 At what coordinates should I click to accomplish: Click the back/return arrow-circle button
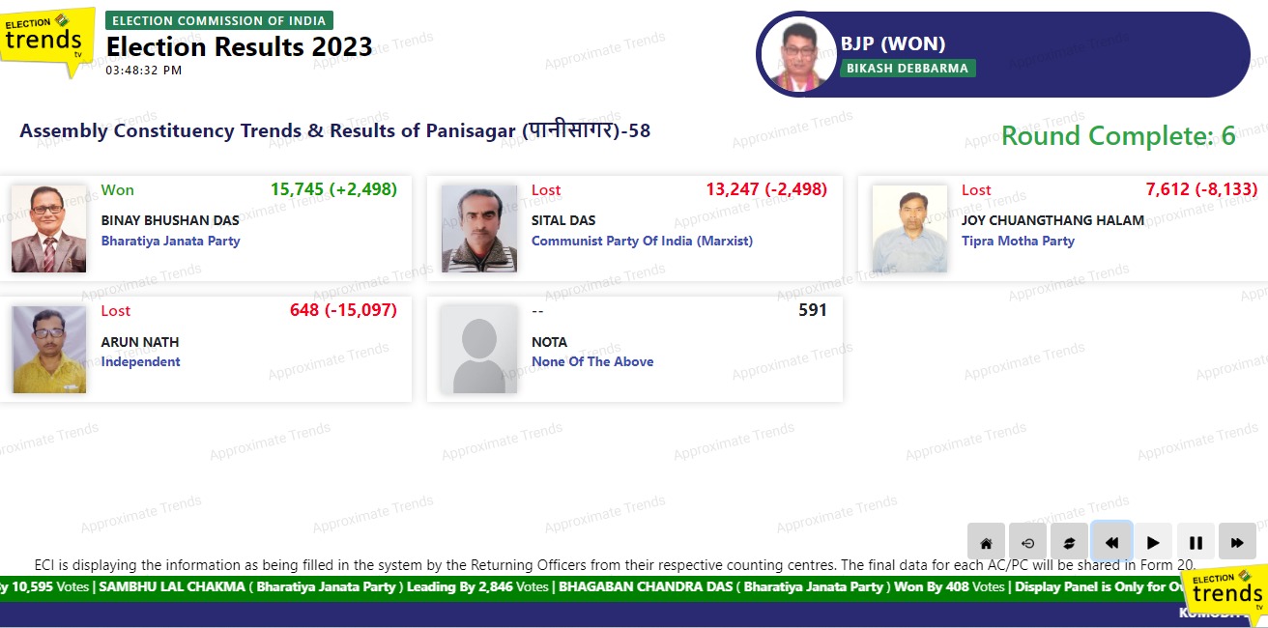pos(1027,542)
